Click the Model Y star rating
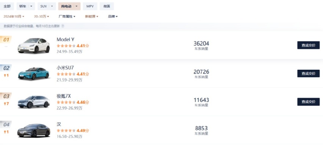 [x=73, y=46]
